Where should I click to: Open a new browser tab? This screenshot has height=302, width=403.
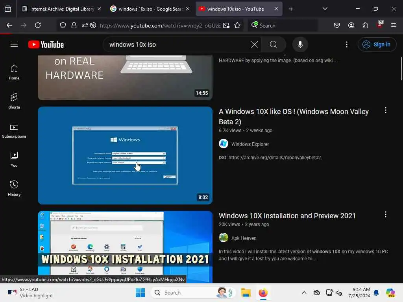tap(291, 9)
